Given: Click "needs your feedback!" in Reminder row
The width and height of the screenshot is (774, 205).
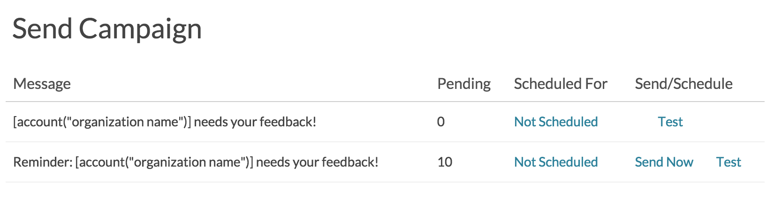Looking at the screenshot, I should pos(317,162).
